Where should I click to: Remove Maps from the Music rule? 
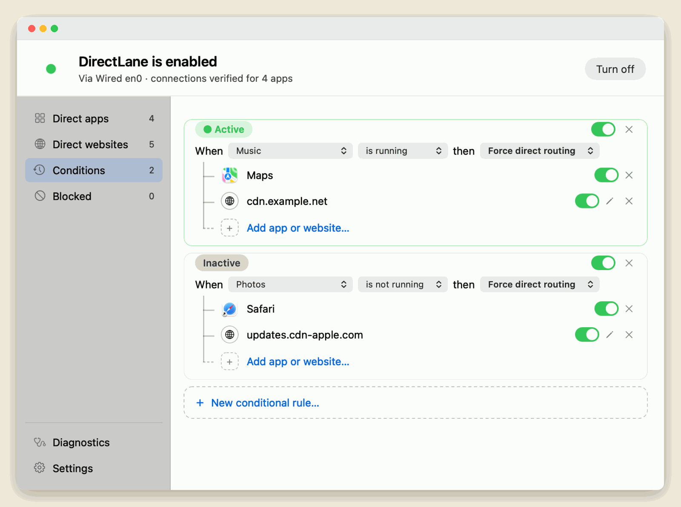tap(629, 175)
